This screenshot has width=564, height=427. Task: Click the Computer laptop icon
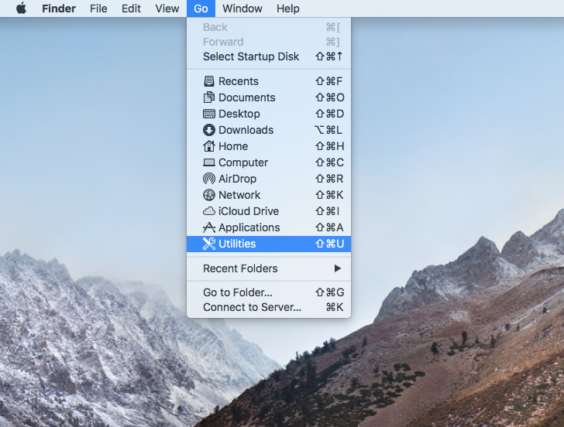pyautogui.click(x=209, y=162)
